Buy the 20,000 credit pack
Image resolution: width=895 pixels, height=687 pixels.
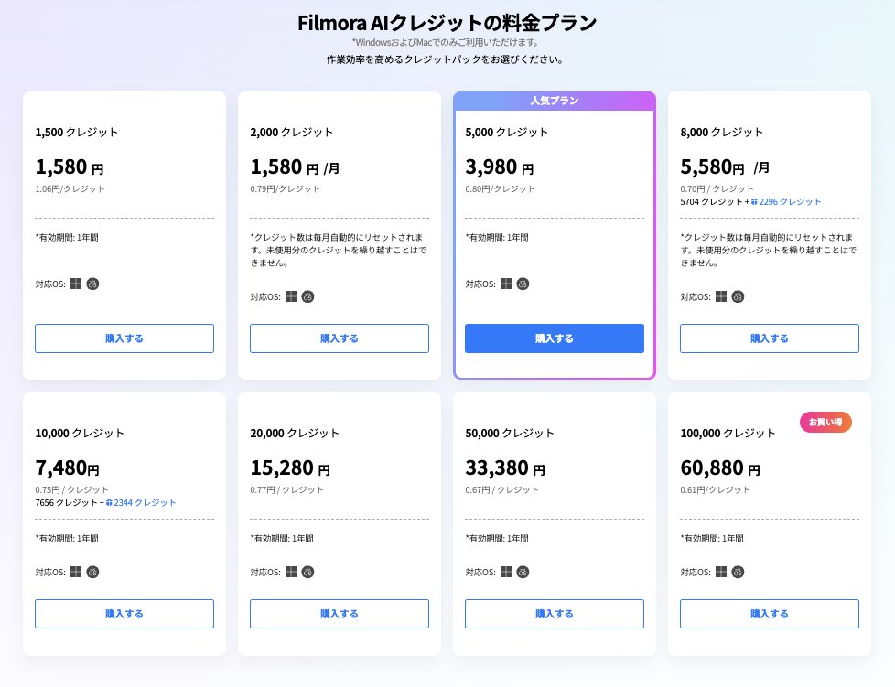(x=339, y=614)
